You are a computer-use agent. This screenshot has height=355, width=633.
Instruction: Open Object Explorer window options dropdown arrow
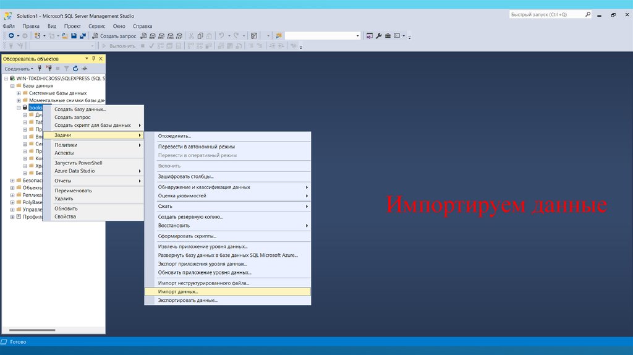pos(87,59)
